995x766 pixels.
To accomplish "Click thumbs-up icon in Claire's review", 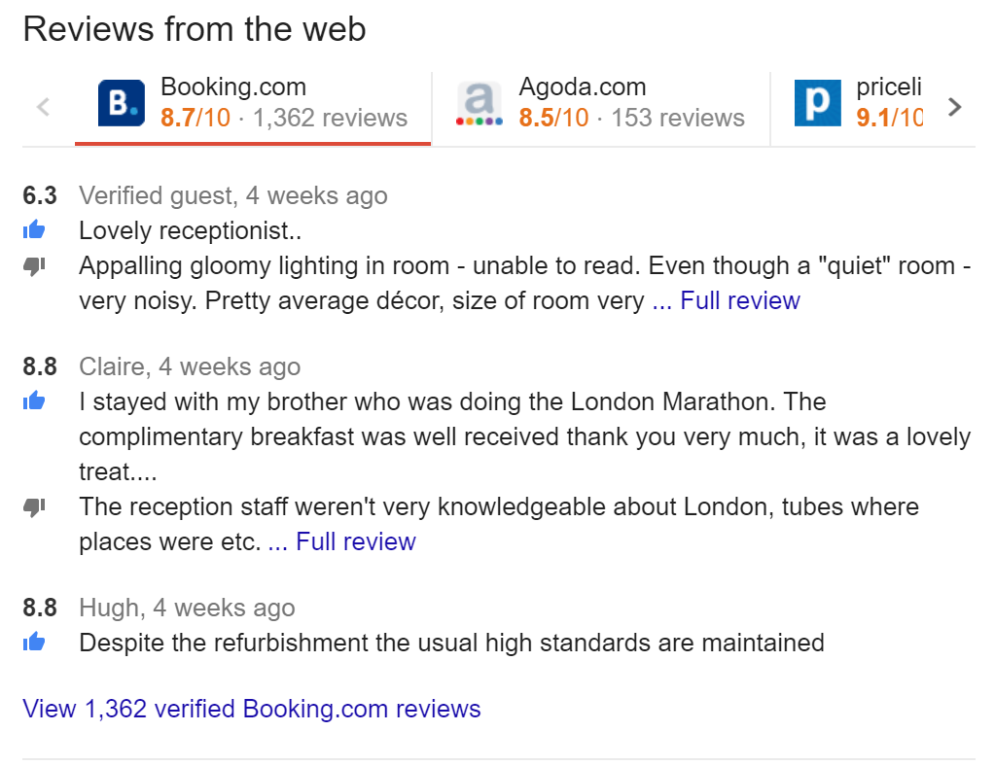I will 35,400.
